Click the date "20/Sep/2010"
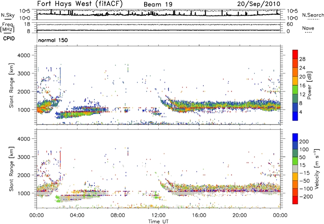Image resolution: width=324 pixels, height=224 pixels. pyautogui.click(x=259, y=4)
